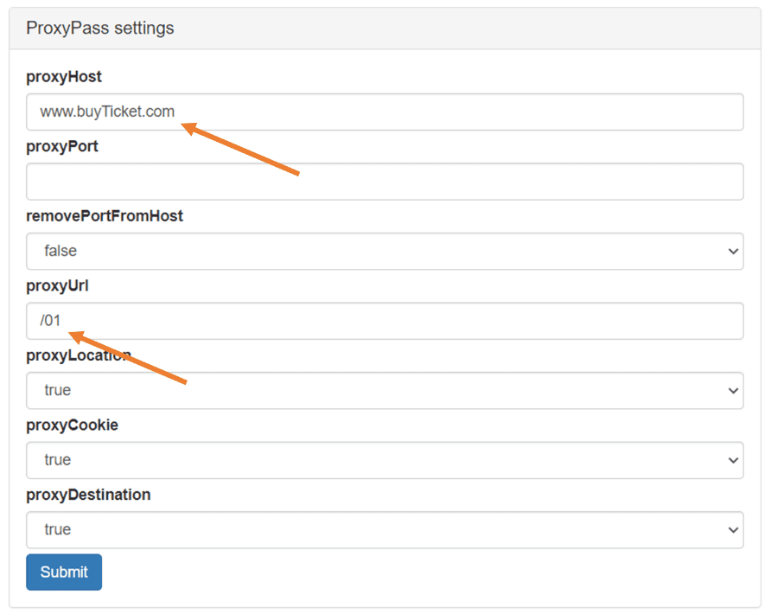
Task: Click the proxyPort label text
Action: coord(62,146)
